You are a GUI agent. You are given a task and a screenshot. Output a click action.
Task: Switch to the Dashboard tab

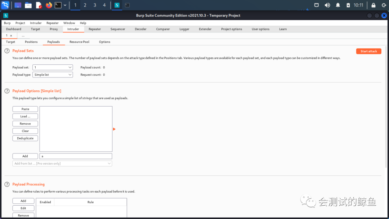click(x=14, y=29)
